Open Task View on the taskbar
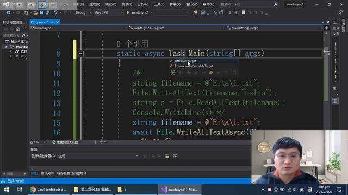This screenshot has height=195, width=348. point(20,190)
